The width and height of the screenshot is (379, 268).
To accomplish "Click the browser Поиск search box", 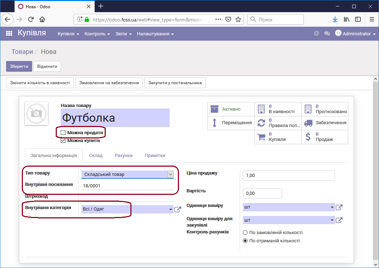I will click(275, 19).
